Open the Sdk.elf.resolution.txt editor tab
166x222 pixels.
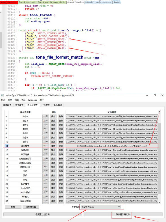99,2
